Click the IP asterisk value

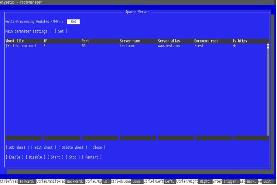point(45,46)
